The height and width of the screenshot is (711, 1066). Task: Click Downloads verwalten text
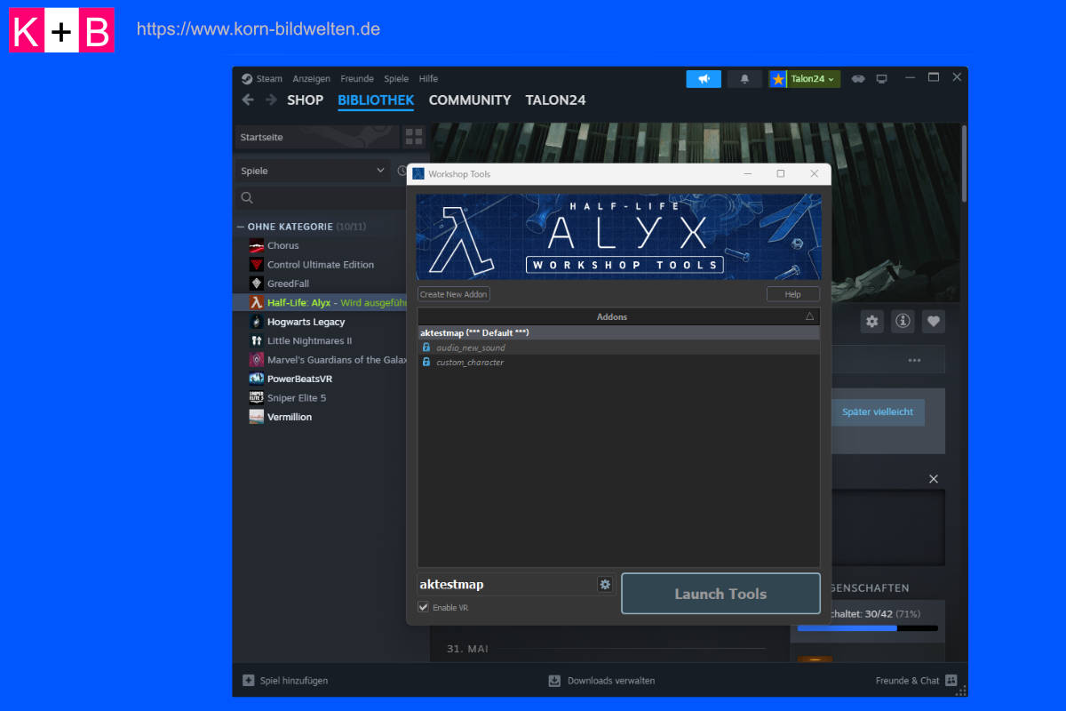[x=611, y=681]
